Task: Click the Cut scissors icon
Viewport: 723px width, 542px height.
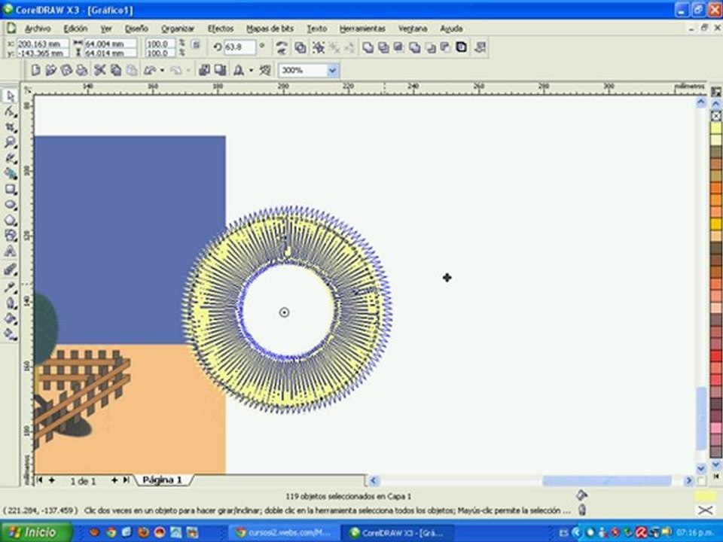Action: (100, 70)
